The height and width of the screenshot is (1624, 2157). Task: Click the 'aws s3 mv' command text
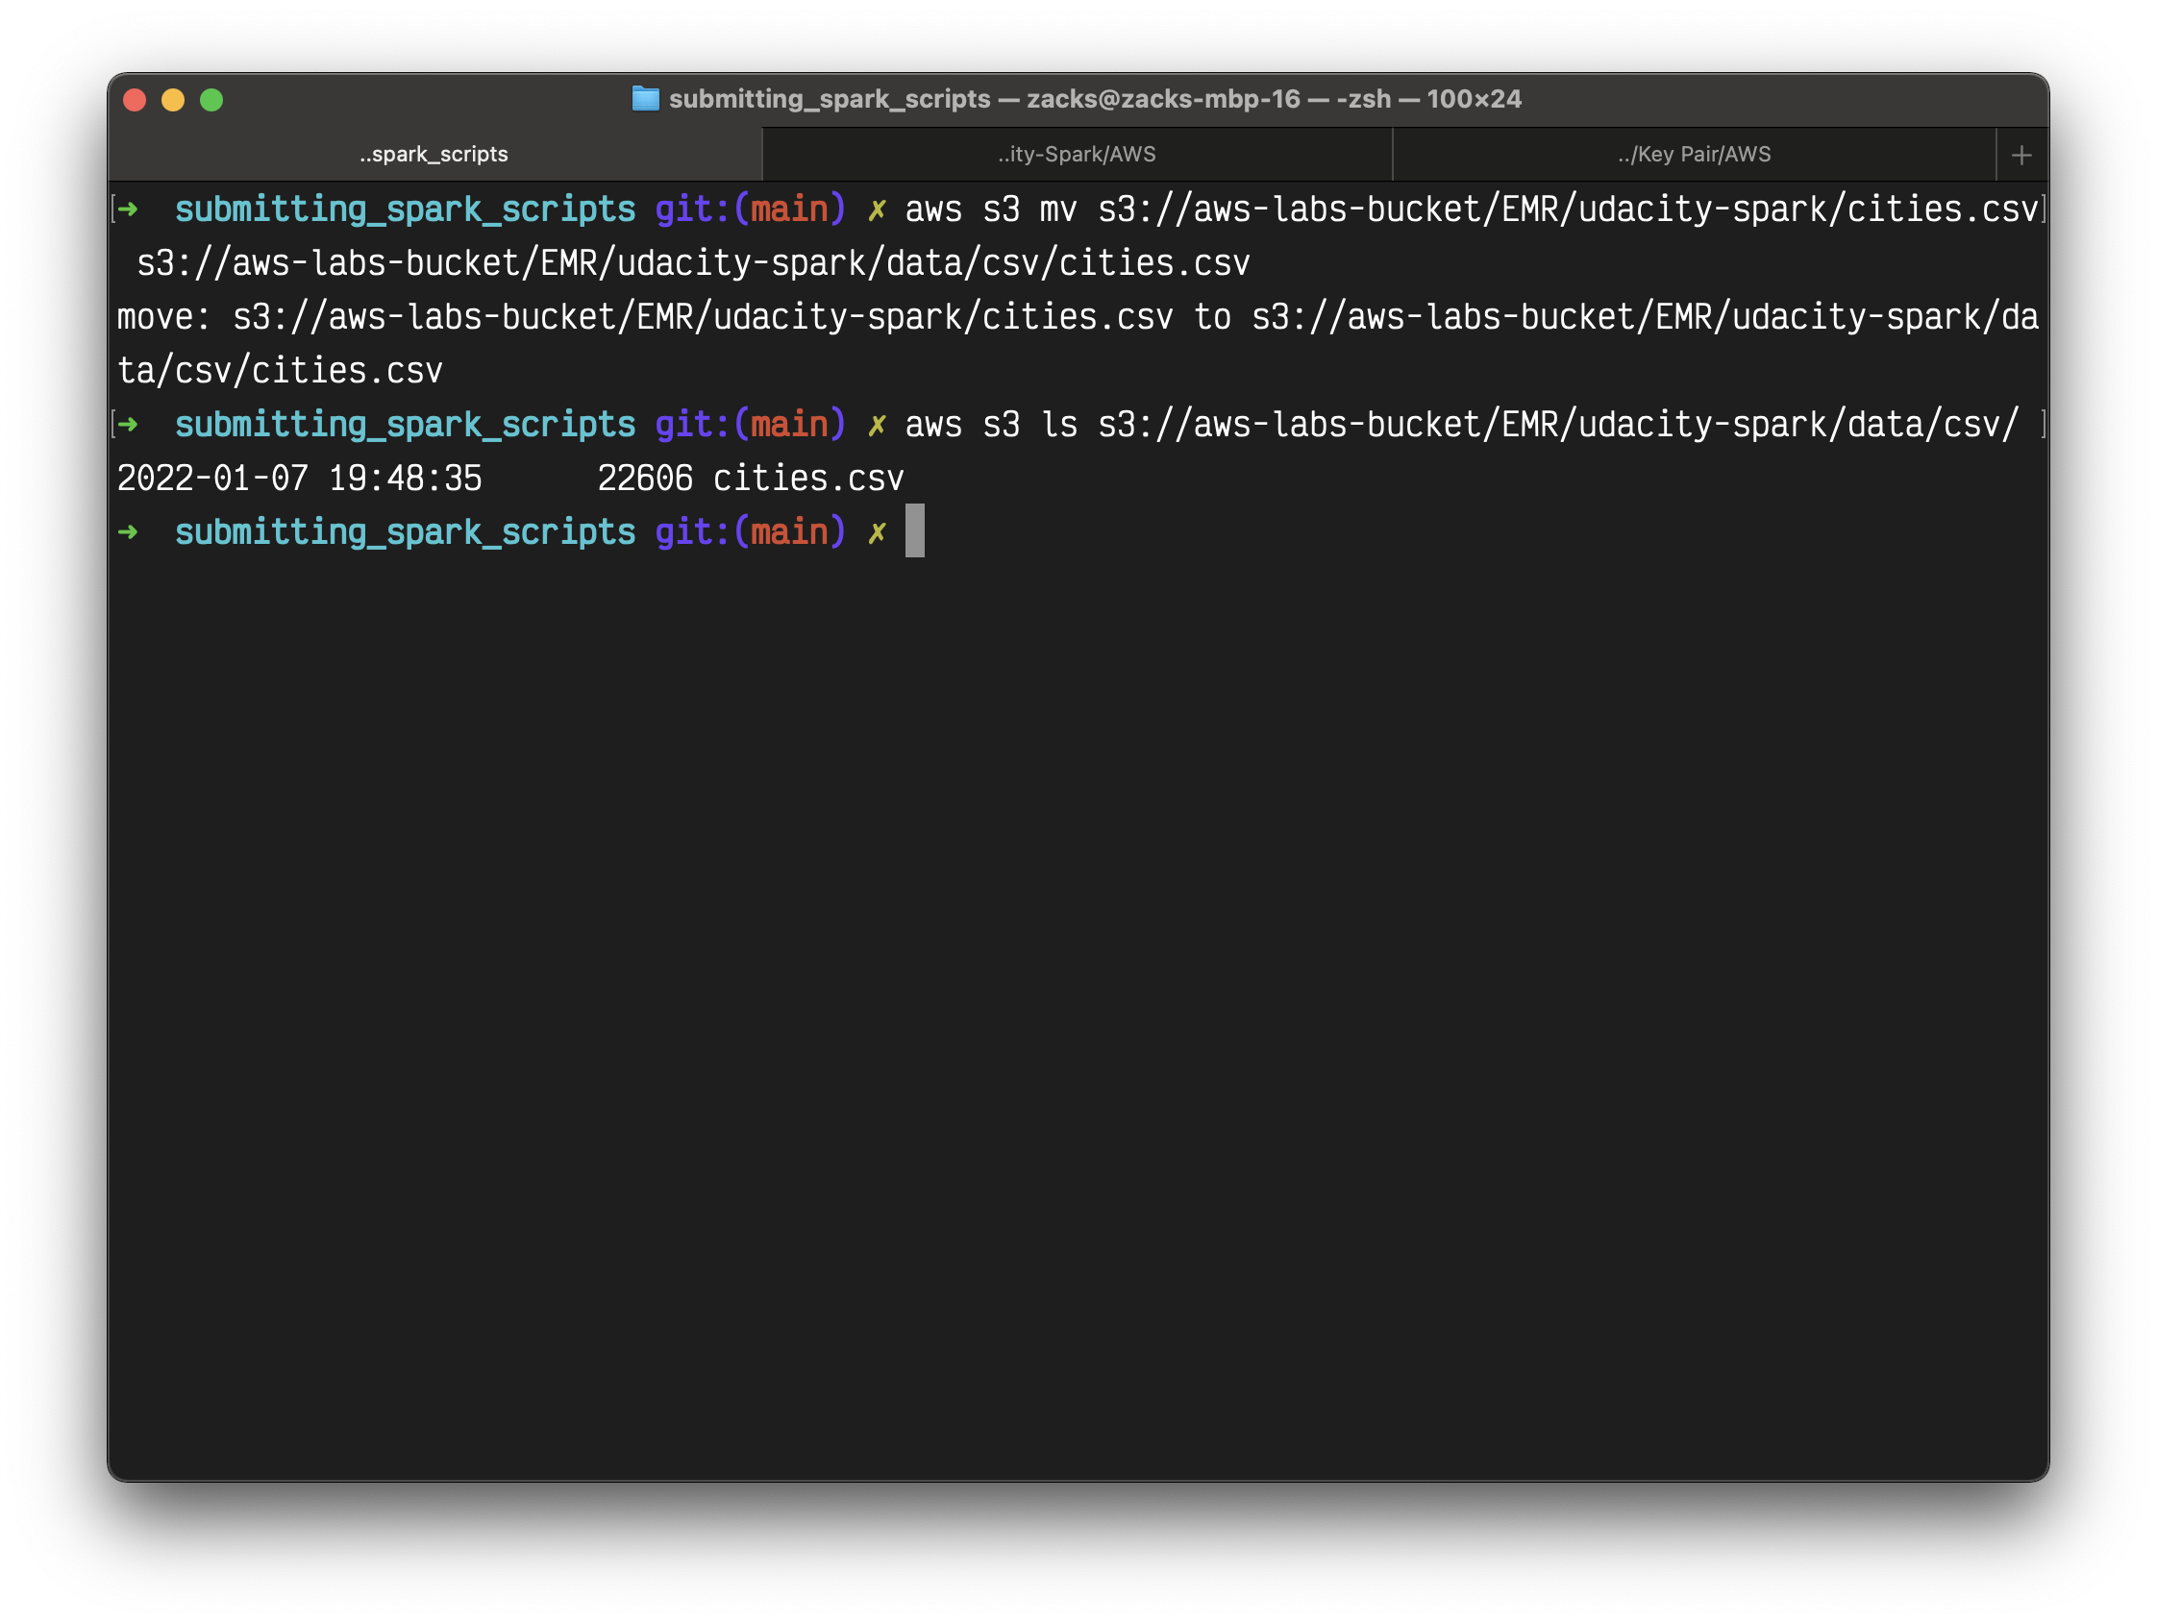(x=990, y=209)
